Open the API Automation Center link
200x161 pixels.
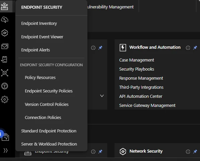pyautogui.click(x=141, y=96)
